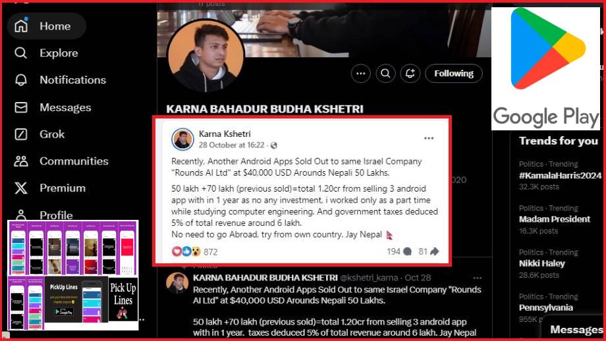Open the Explore search icon
This screenshot has width=606, height=341.
click(x=21, y=53)
